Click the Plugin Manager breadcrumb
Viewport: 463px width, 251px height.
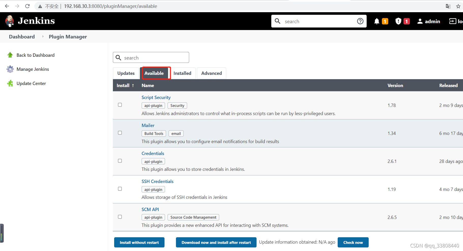point(68,37)
